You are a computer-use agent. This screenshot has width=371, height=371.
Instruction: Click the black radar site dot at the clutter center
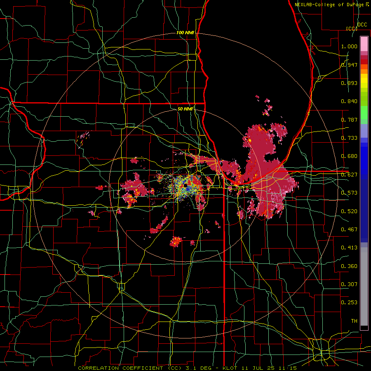[185, 185]
